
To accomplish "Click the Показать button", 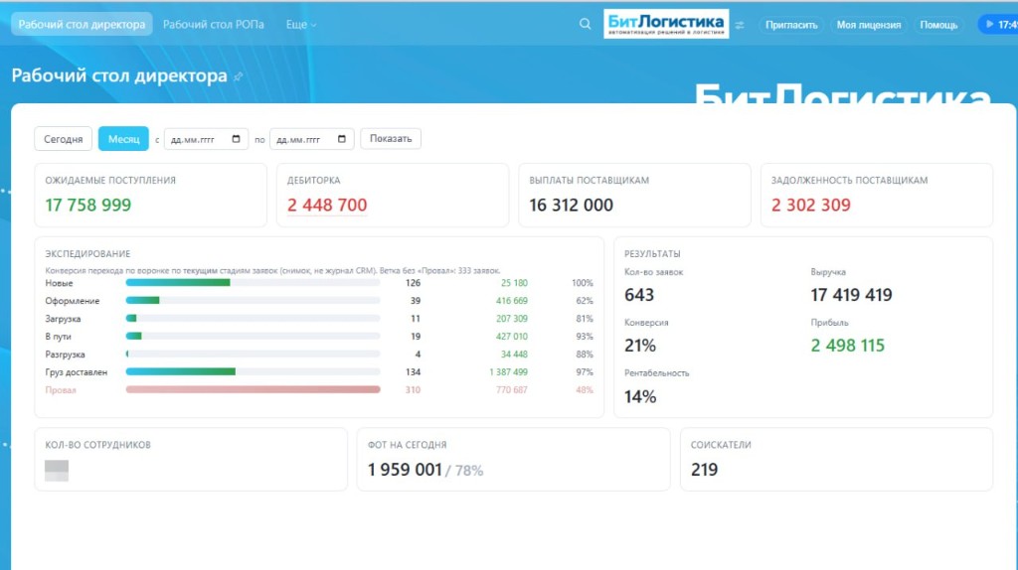I will (390, 138).
